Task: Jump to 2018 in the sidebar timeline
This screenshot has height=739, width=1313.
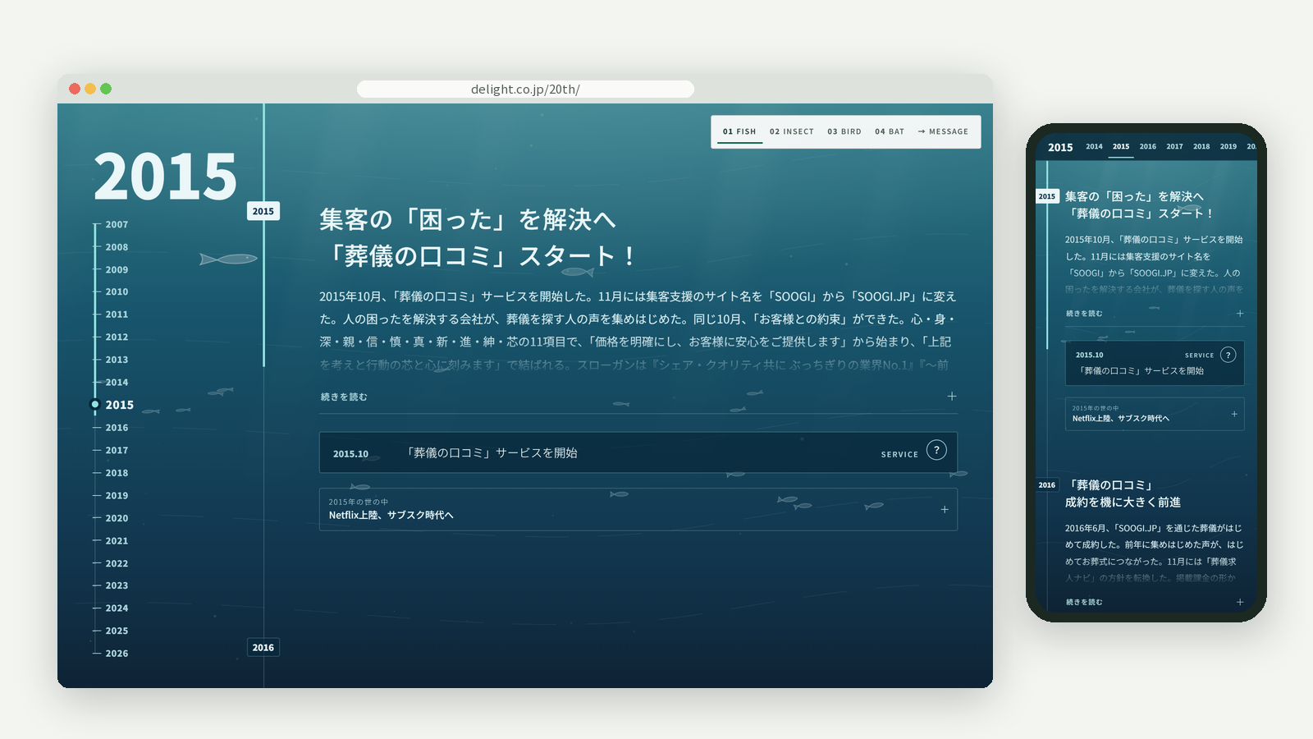Action: [117, 473]
